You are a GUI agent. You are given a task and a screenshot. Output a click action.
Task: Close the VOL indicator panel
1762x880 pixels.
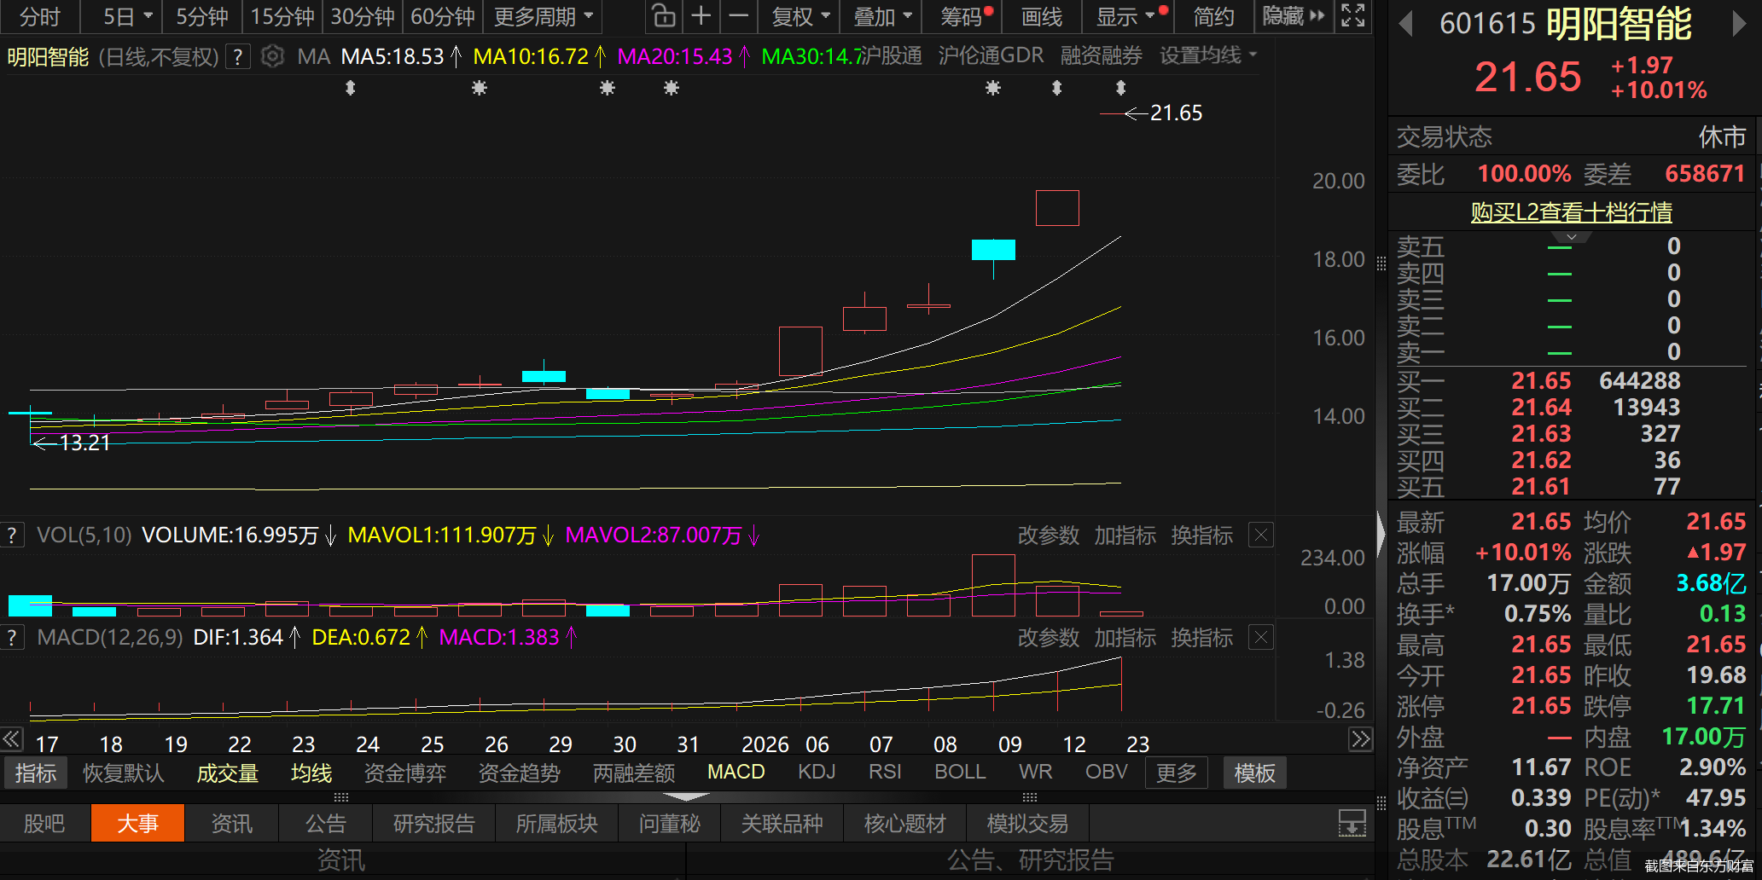[1261, 536]
